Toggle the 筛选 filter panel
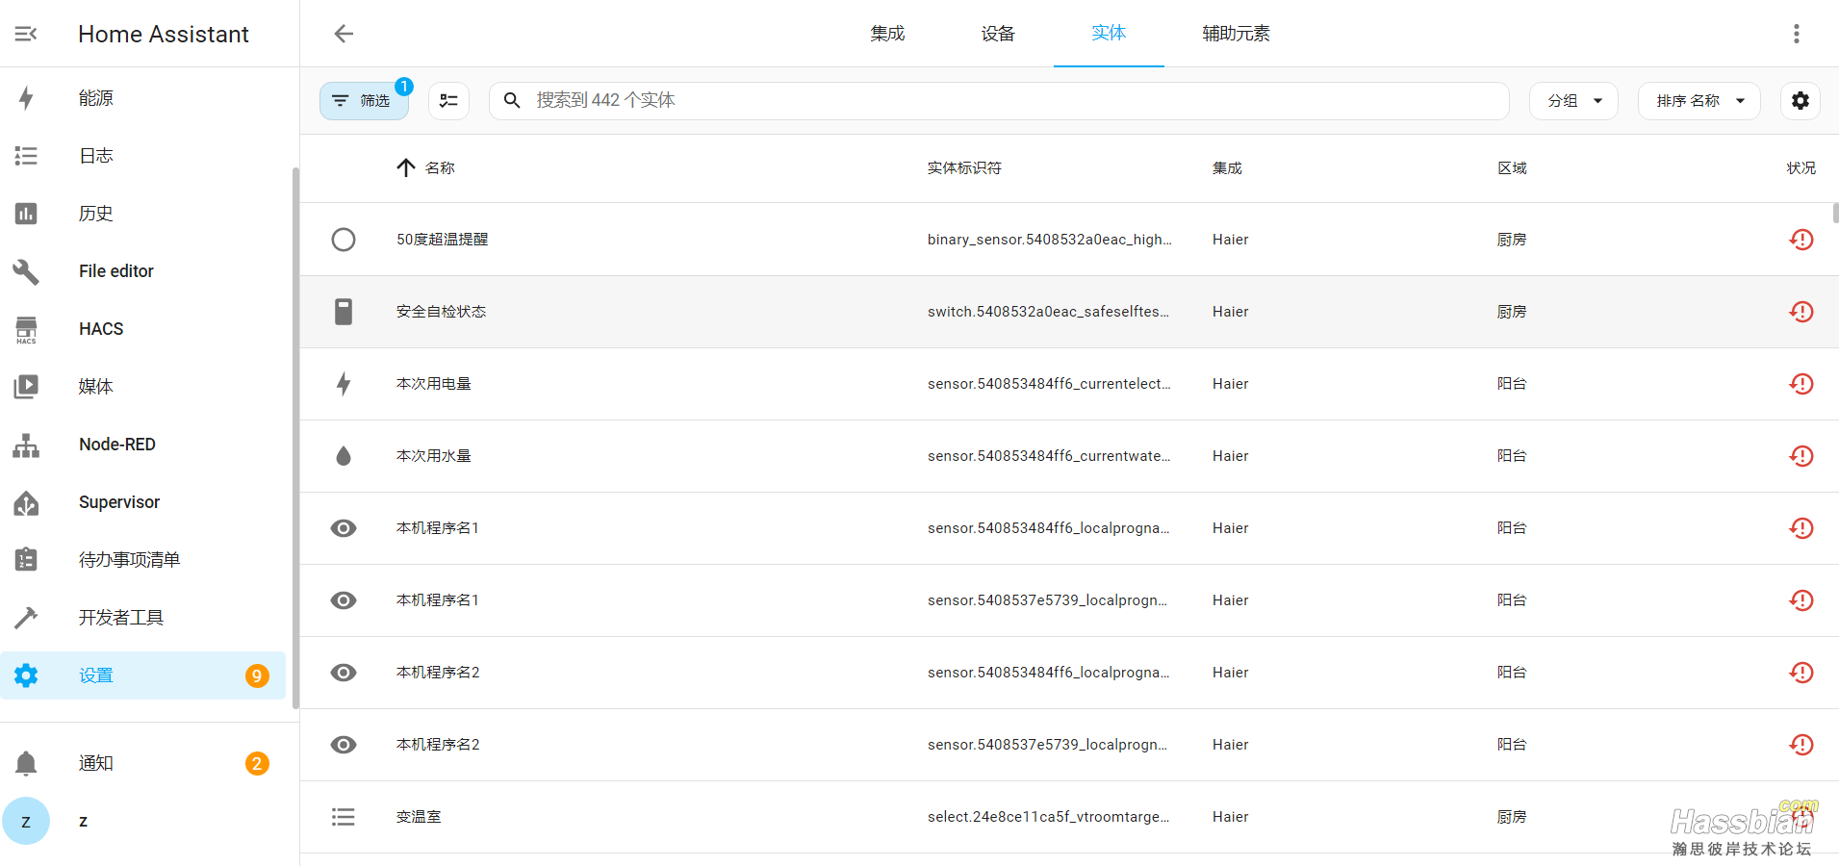1839x866 pixels. point(364,100)
